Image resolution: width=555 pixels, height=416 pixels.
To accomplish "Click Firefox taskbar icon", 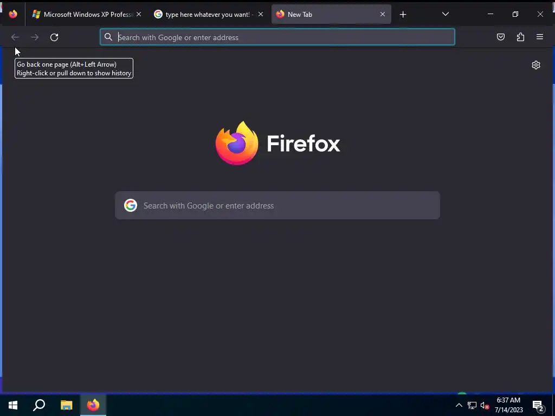I will (93, 405).
